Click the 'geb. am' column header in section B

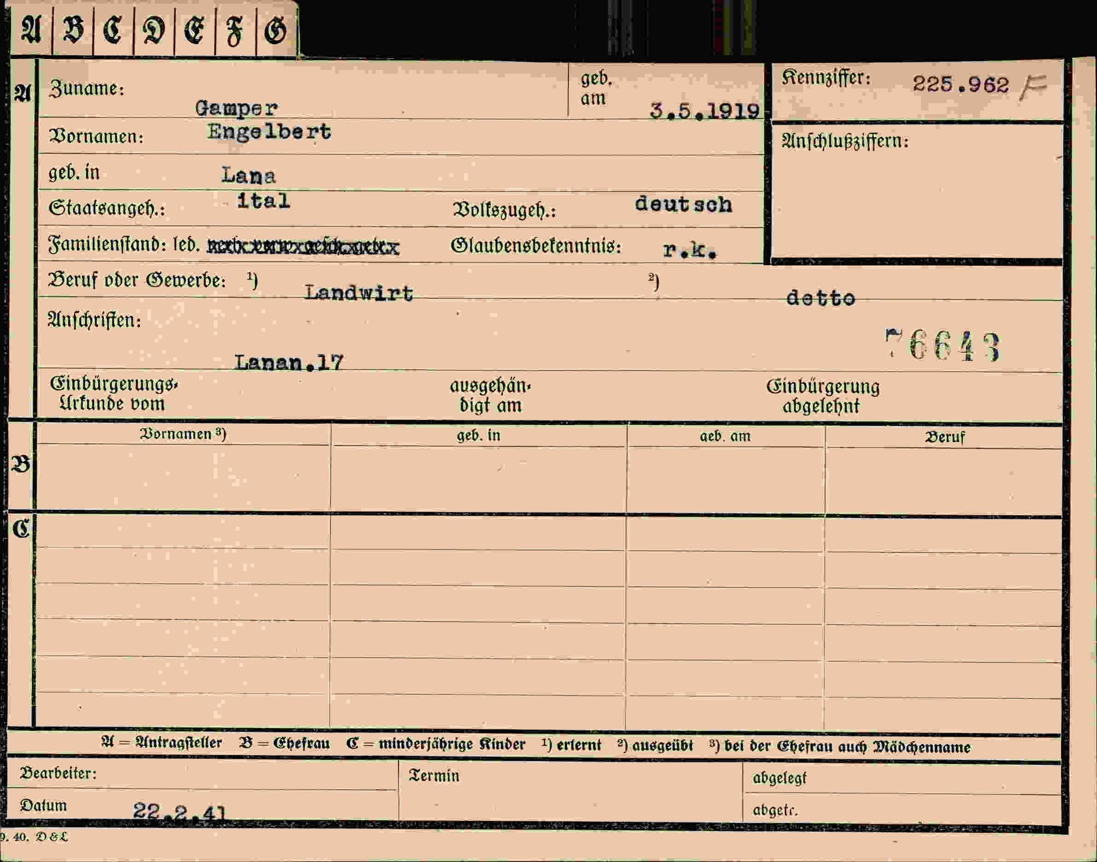[x=725, y=436]
